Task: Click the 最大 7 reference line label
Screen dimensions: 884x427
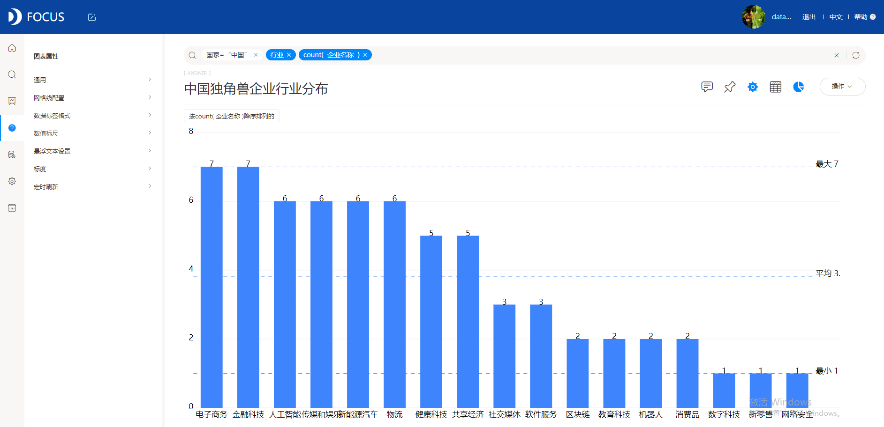Action: (x=827, y=164)
